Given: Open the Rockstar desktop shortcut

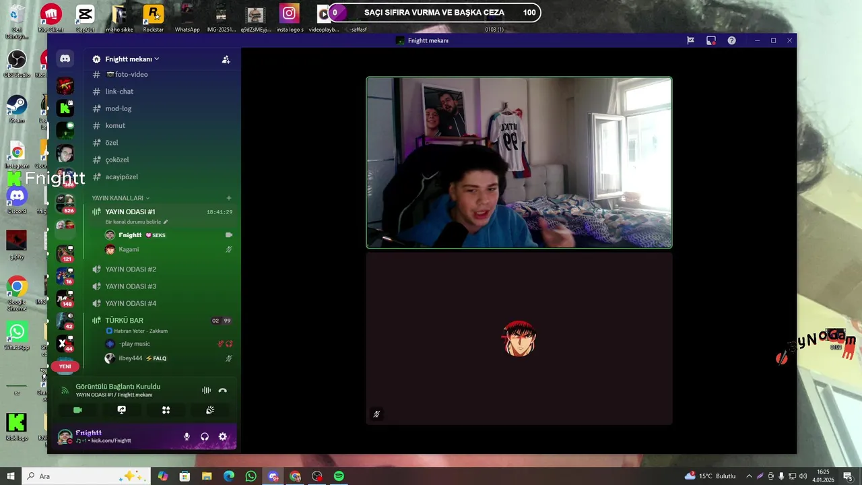Looking at the screenshot, I should click(154, 19).
